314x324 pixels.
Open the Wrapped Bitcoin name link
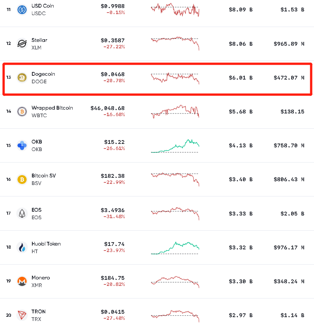click(52, 108)
